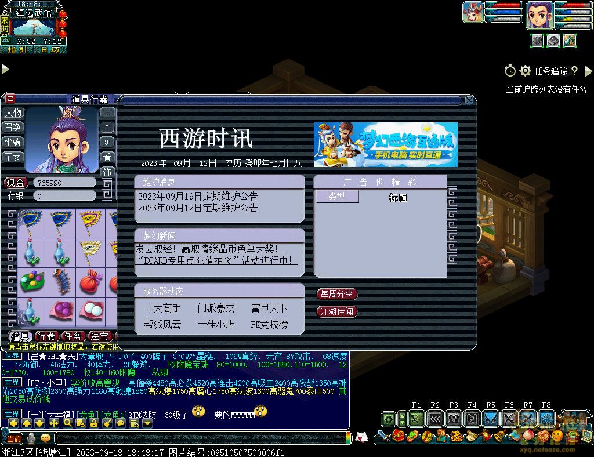Screen dimensions: 594x457
Task: Open the 梦幻西游互通版 banner advertisement
Action: [x=386, y=144]
